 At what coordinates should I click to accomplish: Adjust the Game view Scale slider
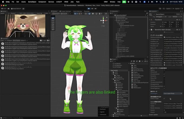click(42, 13)
